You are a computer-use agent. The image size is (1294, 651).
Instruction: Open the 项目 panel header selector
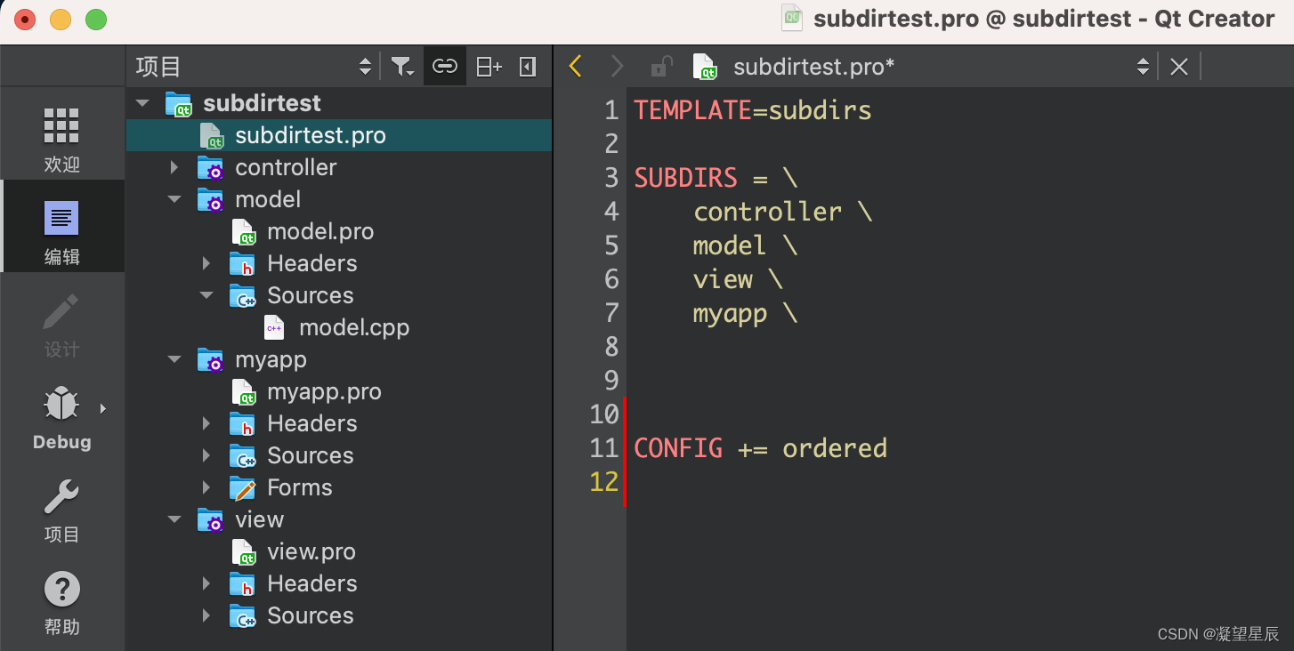364,66
